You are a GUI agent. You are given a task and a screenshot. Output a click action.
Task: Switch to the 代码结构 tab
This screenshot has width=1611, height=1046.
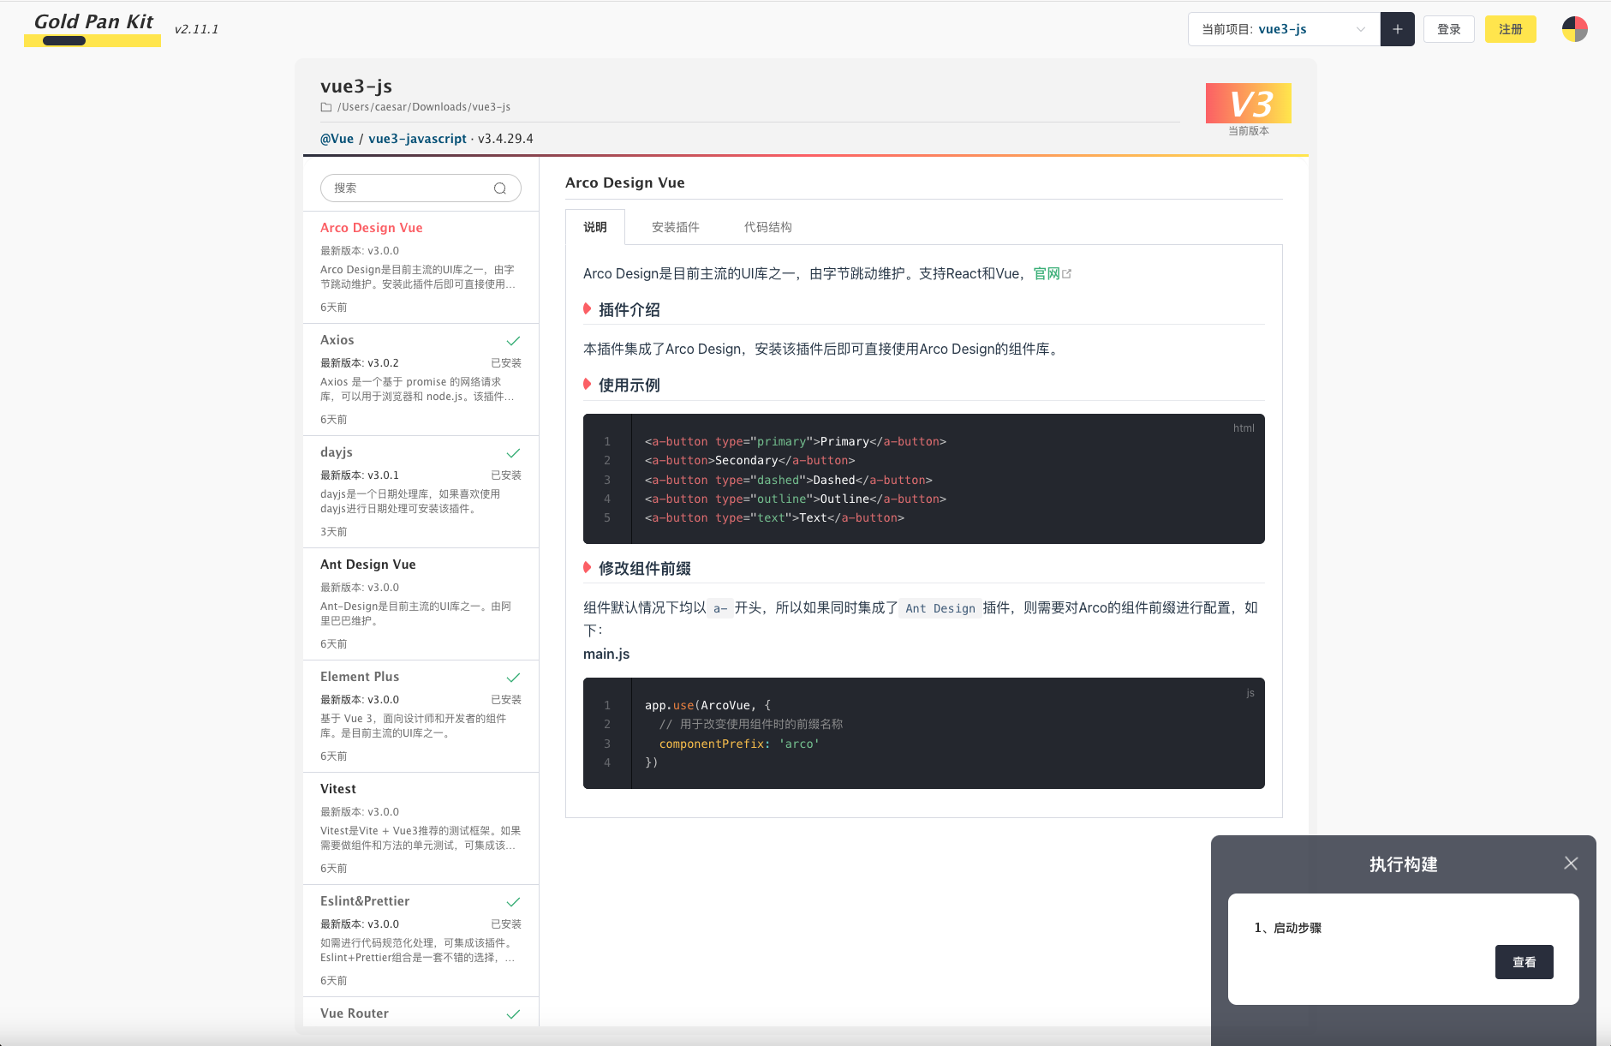(x=768, y=227)
